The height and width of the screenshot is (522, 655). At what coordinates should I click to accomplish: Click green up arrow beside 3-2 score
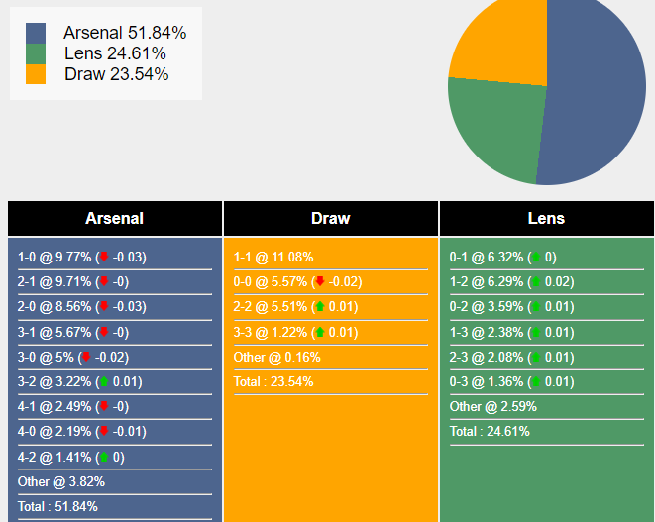tap(103, 382)
